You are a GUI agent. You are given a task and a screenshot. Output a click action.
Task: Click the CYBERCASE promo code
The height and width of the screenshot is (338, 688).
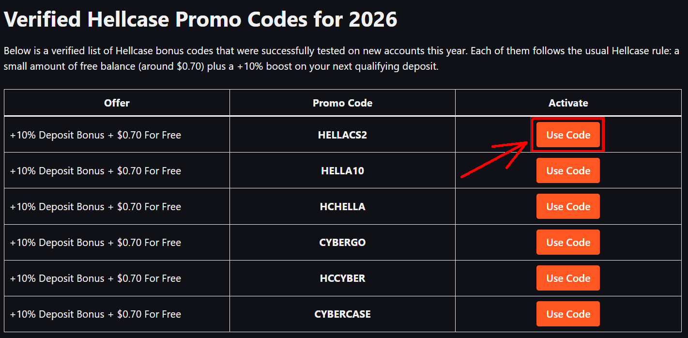point(342,314)
